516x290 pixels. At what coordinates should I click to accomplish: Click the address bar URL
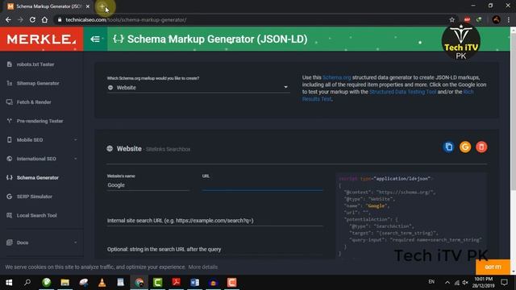tap(126, 19)
